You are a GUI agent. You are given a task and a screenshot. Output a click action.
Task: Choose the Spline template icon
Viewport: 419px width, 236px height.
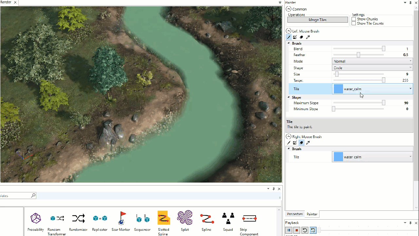coord(207,218)
